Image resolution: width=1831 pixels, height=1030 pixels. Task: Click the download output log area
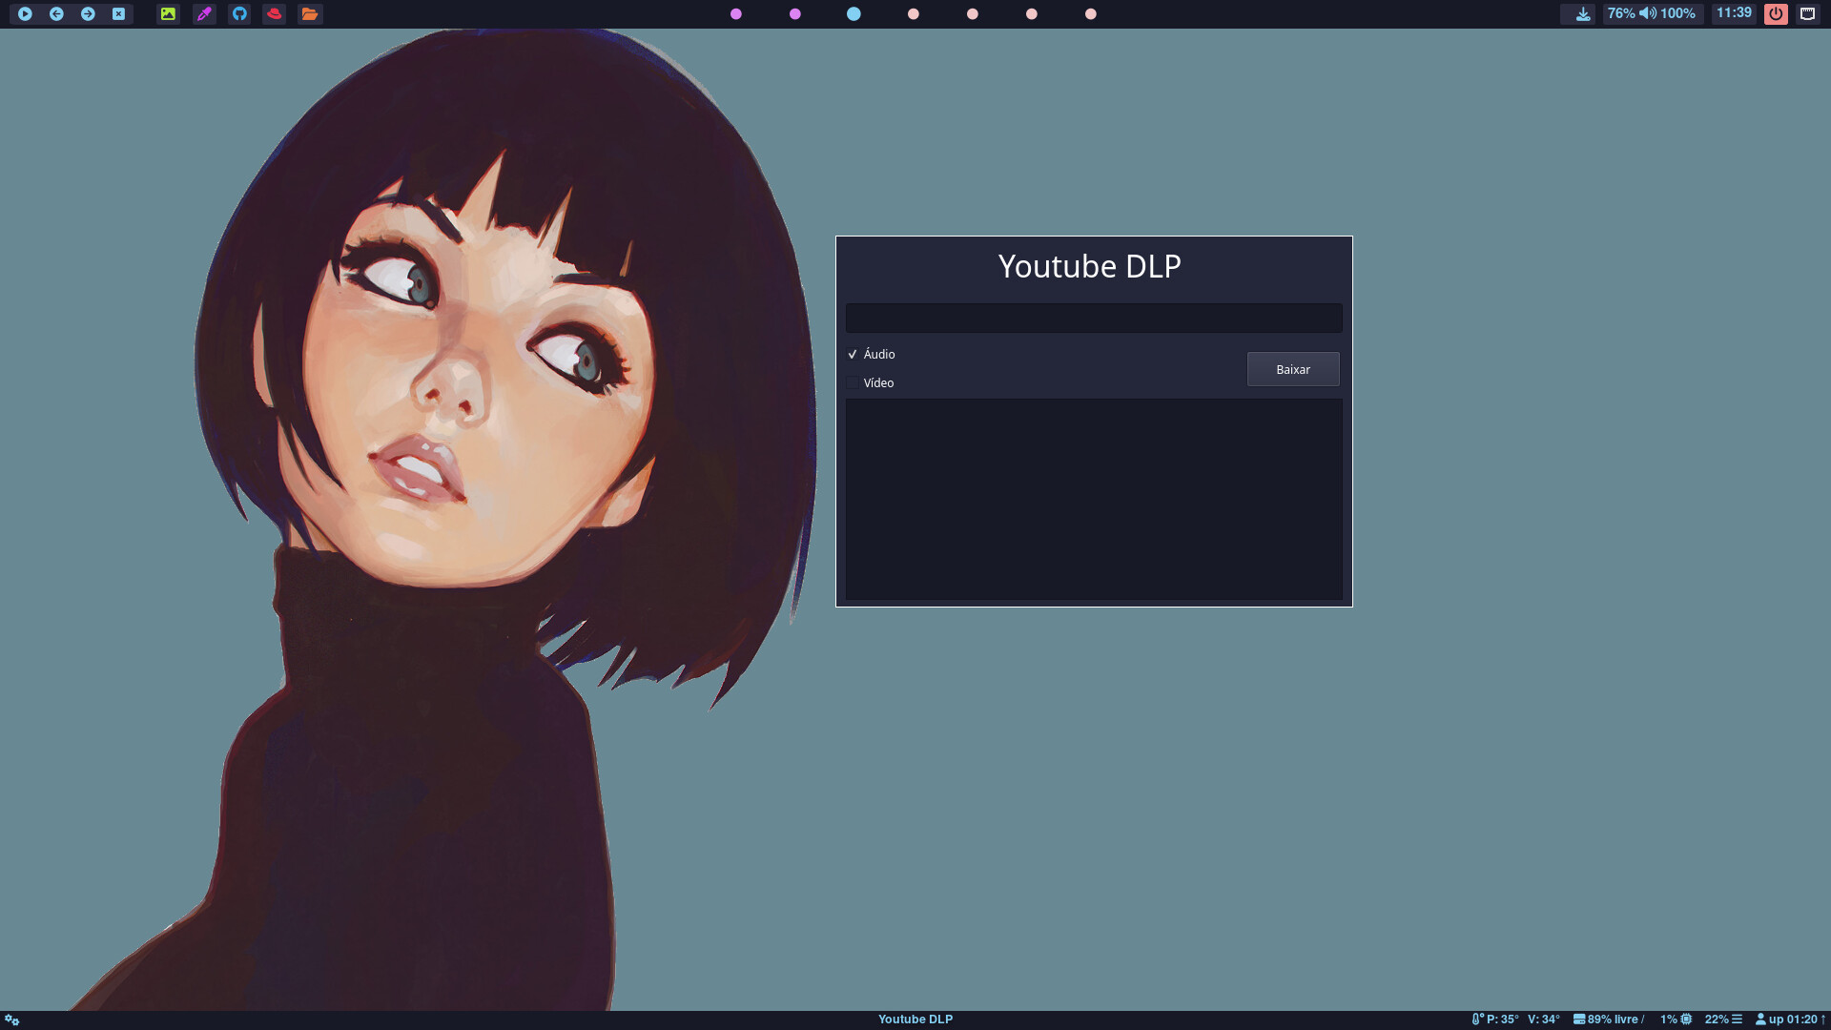point(1093,500)
